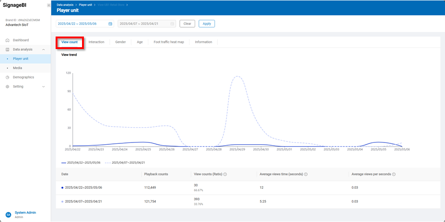Click the Player unit breadcrumb link
This screenshot has width=445, height=222.
86,5
